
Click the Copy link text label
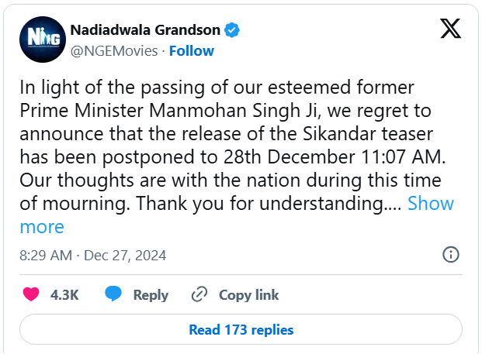tap(248, 295)
